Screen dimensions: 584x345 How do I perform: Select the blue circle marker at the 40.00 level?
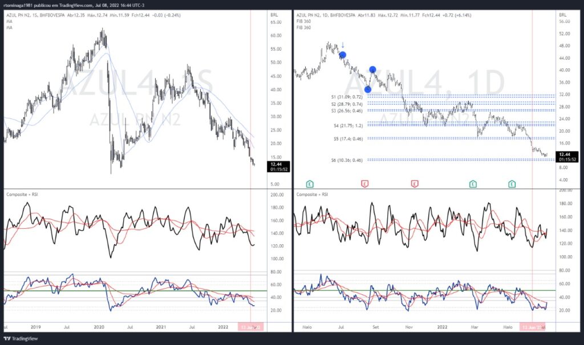coord(372,69)
